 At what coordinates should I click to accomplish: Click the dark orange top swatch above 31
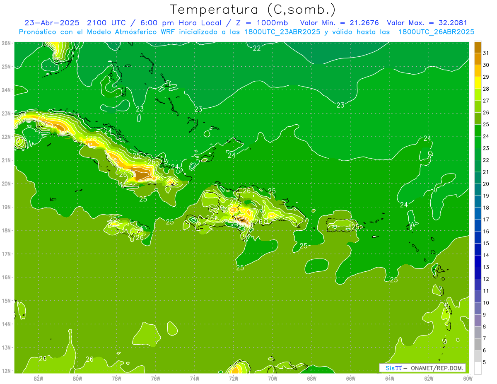click(x=478, y=47)
